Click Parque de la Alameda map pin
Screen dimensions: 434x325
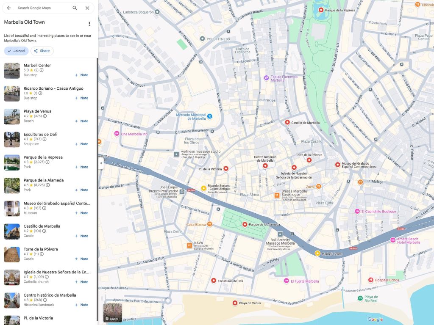click(x=245, y=224)
